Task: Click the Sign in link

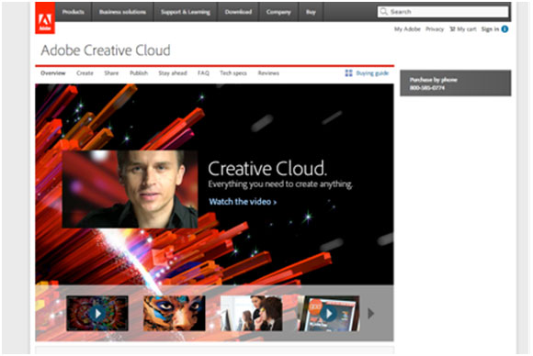Action: [490, 29]
